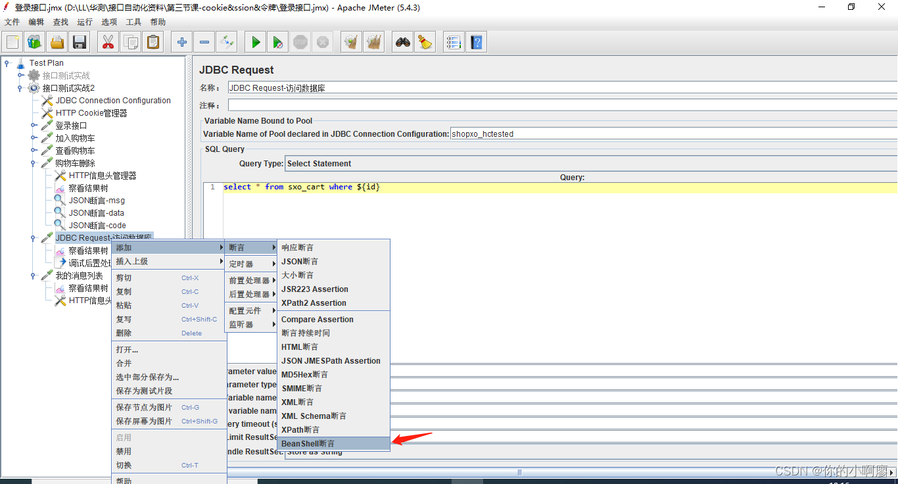Open the Help question mark icon
Viewport: 898px width, 484px height.
tap(477, 42)
